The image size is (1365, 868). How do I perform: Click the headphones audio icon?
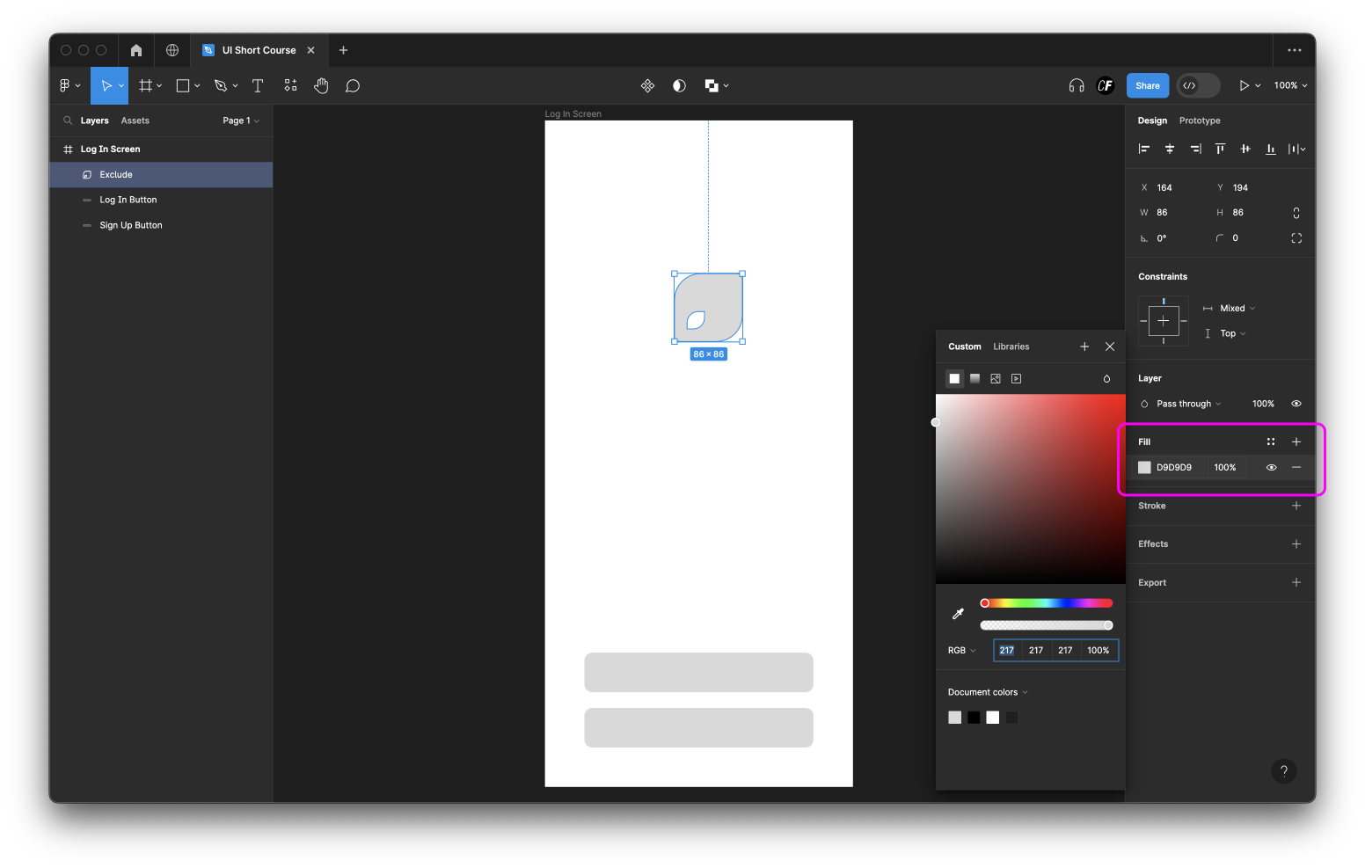pyautogui.click(x=1076, y=85)
